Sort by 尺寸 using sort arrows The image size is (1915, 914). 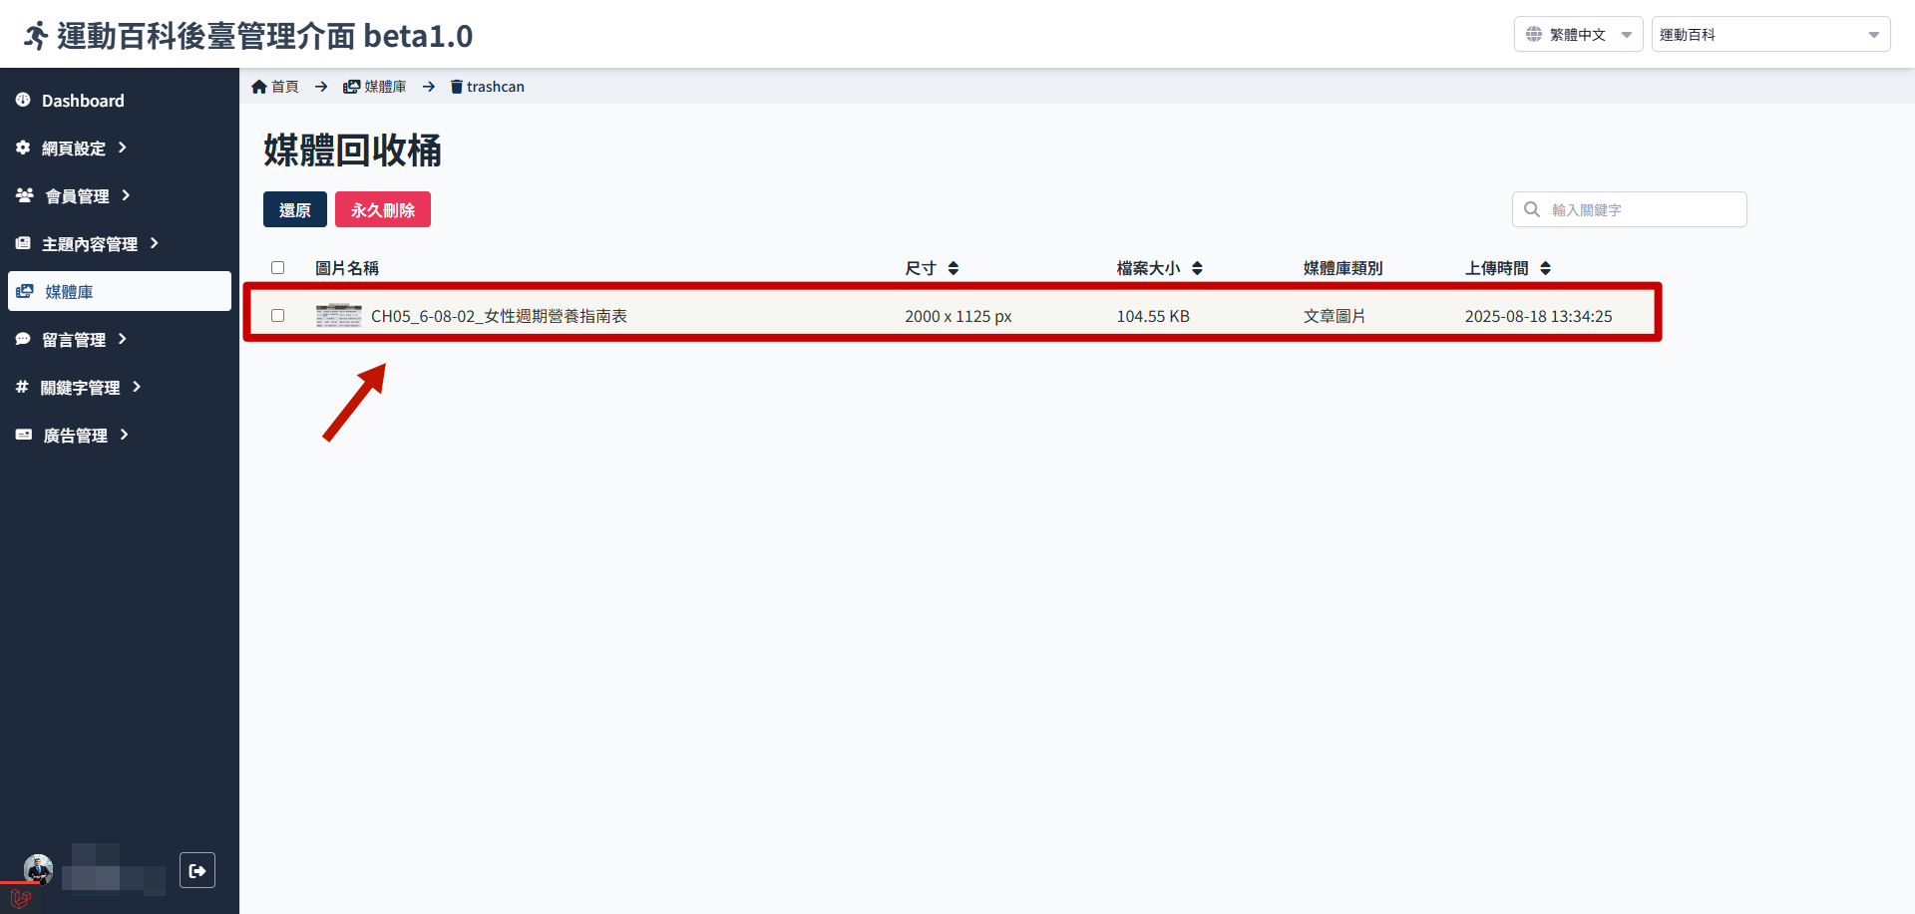[x=954, y=268]
